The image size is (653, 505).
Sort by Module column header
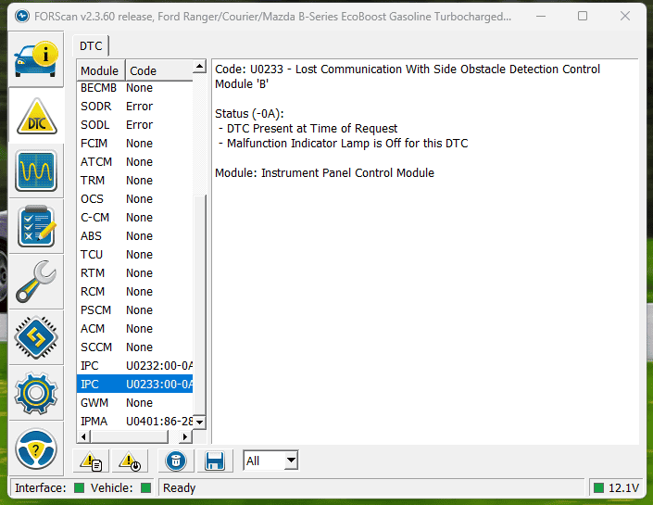tap(100, 70)
